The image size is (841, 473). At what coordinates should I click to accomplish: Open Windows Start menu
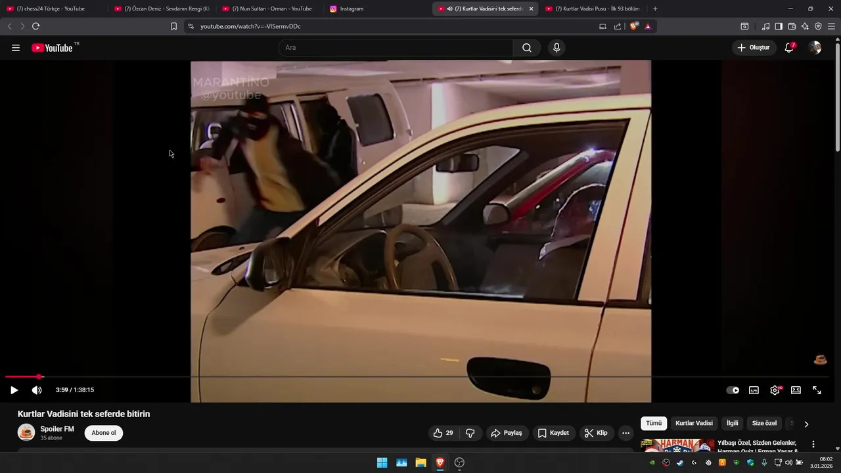click(382, 462)
